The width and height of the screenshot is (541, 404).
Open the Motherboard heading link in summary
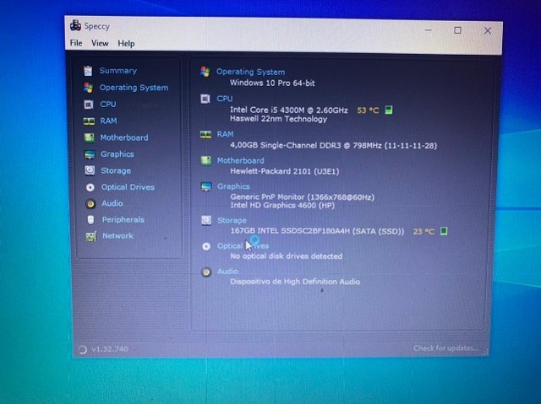pyautogui.click(x=240, y=161)
